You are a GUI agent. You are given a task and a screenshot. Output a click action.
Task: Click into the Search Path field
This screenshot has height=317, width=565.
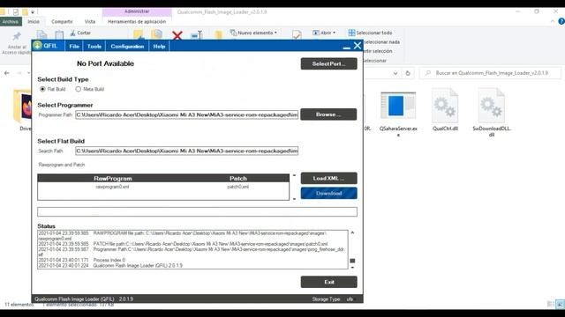(186, 151)
